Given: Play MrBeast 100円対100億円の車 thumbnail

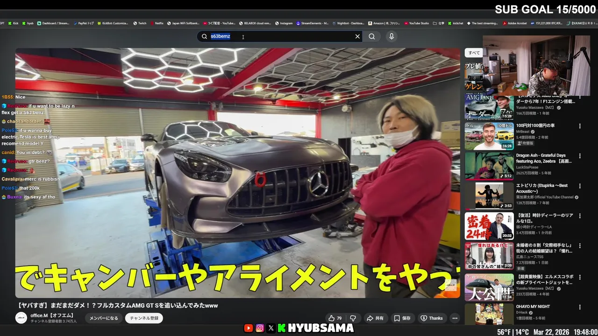Looking at the screenshot, I should coord(489,136).
